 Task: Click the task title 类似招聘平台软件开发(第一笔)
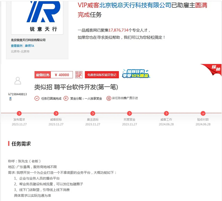76,87
